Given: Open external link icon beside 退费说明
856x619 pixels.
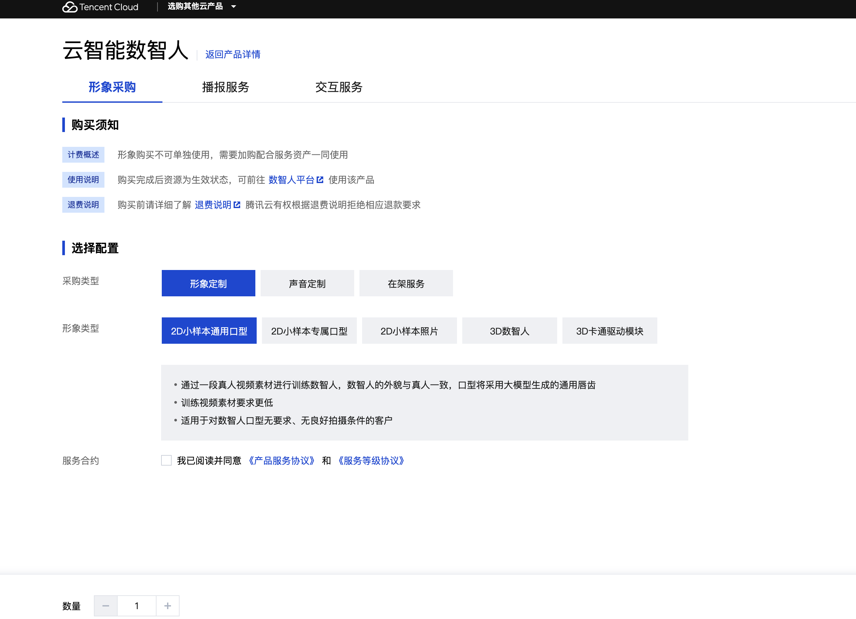Looking at the screenshot, I should (x=237, y=205).
